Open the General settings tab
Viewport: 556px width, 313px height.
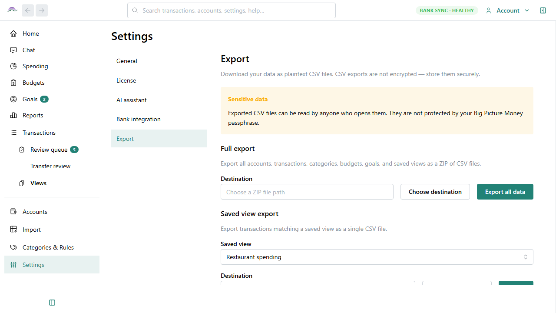[159, 61]
